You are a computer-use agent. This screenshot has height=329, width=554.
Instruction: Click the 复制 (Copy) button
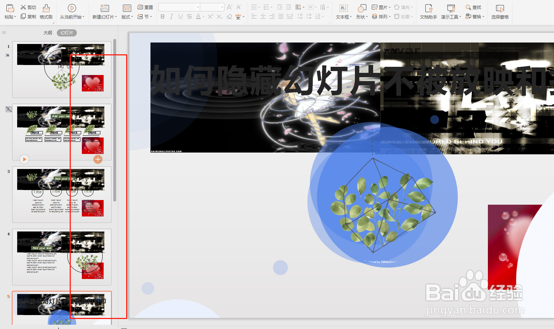(28, 16)
